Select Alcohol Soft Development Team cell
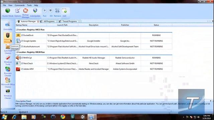The image size is (214, 120). pos(125,47)
